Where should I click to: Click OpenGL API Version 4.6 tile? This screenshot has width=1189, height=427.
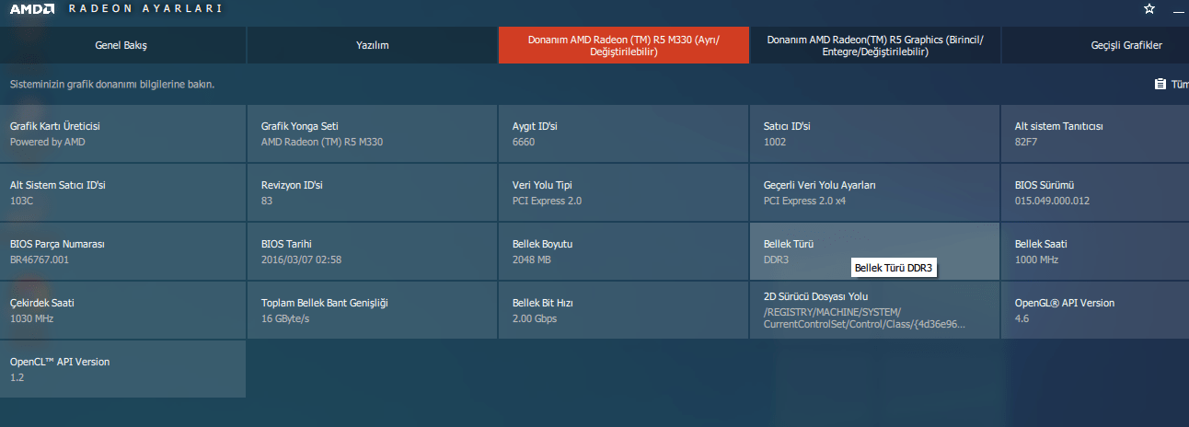coord(1095,310)
